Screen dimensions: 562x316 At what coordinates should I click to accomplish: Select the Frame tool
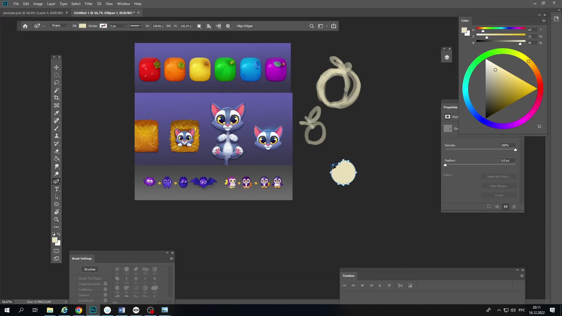[56, 105]
